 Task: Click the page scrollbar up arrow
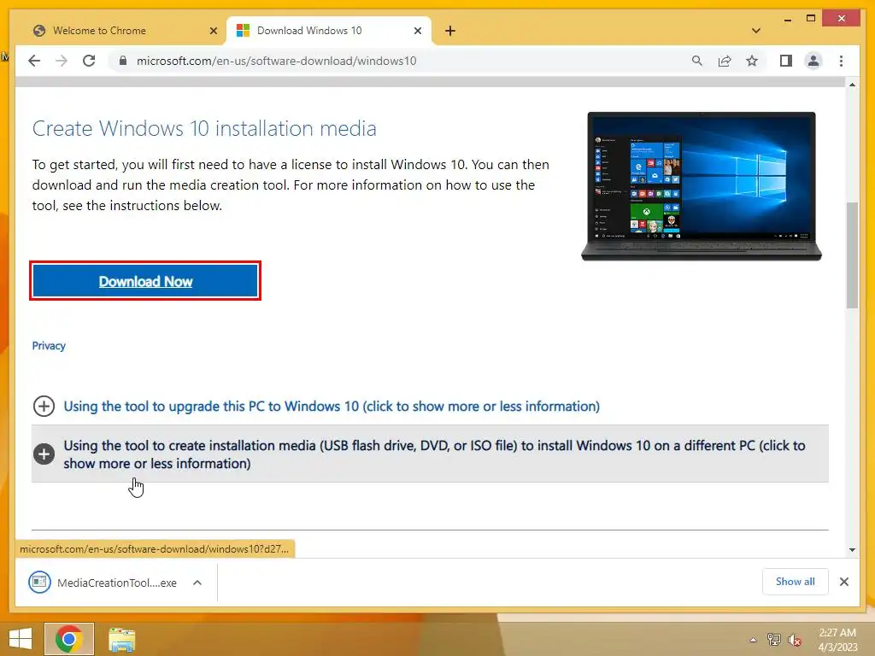[852, 85]
